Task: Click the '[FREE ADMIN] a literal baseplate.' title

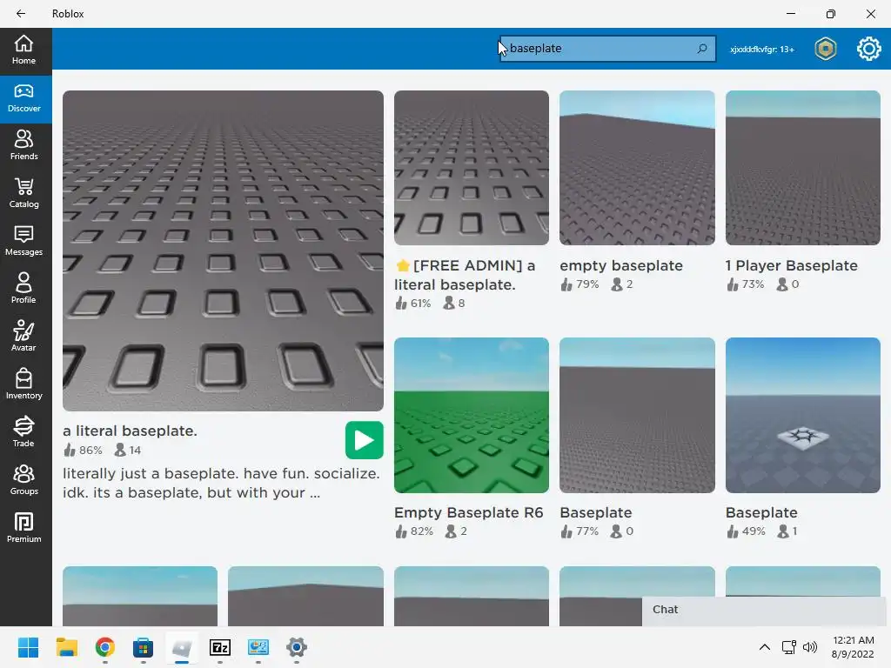Action: tap(465, 275)
